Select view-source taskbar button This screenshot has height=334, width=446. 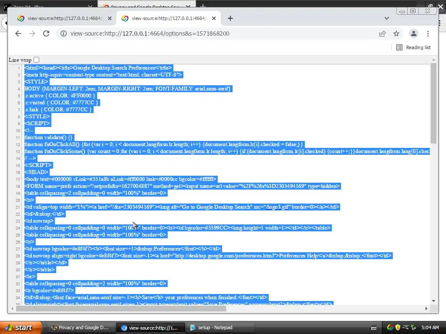pos(150,327)
